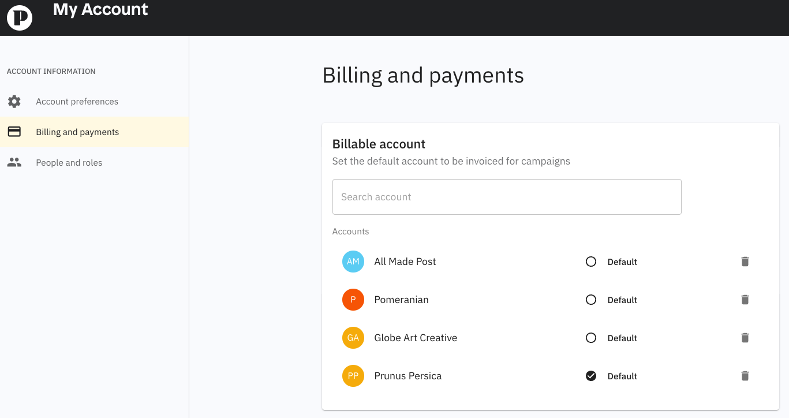Click the Pomeranian logo icon in header

point(20,18)
